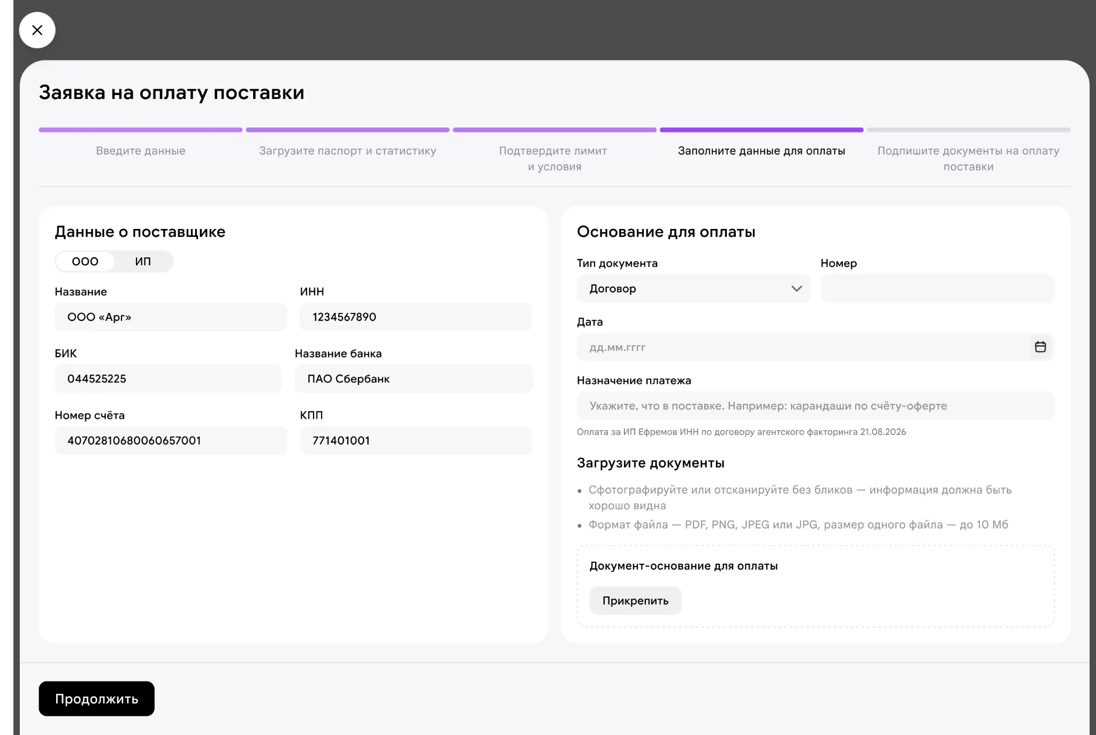Click the Дата field placeholder дд.мм.гггг
This screenshot has width=1096, height=735.
(617, 347)
